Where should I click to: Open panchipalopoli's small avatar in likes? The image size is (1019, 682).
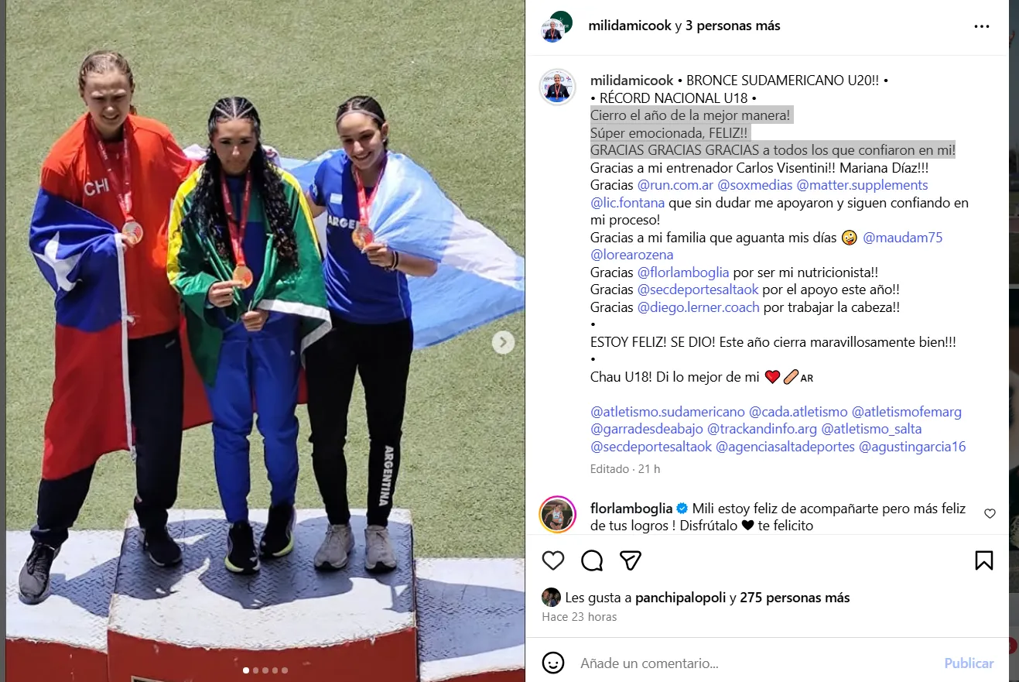pyautogui.click(x=551, y=597)
